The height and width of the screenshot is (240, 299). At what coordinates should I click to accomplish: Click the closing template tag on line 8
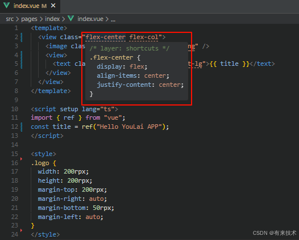click(x=51, y=91)
